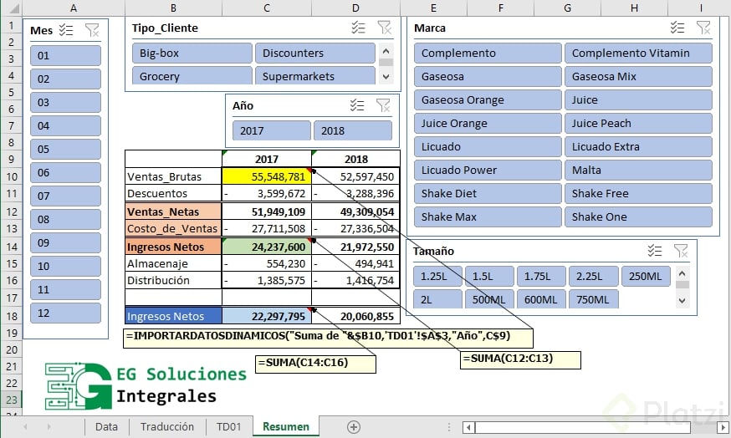Open the TD01 sheet tab
Image resolution: width=731 pixels, height=438 pixels.
[228, 427]
